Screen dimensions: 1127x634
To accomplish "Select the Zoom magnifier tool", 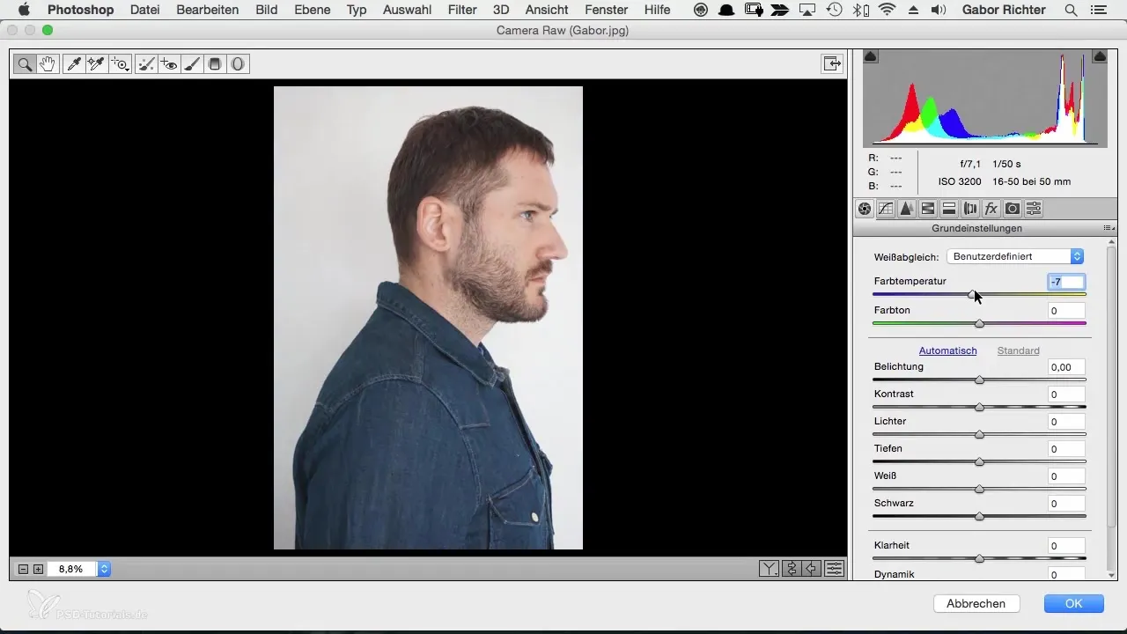I will point(26,63).
